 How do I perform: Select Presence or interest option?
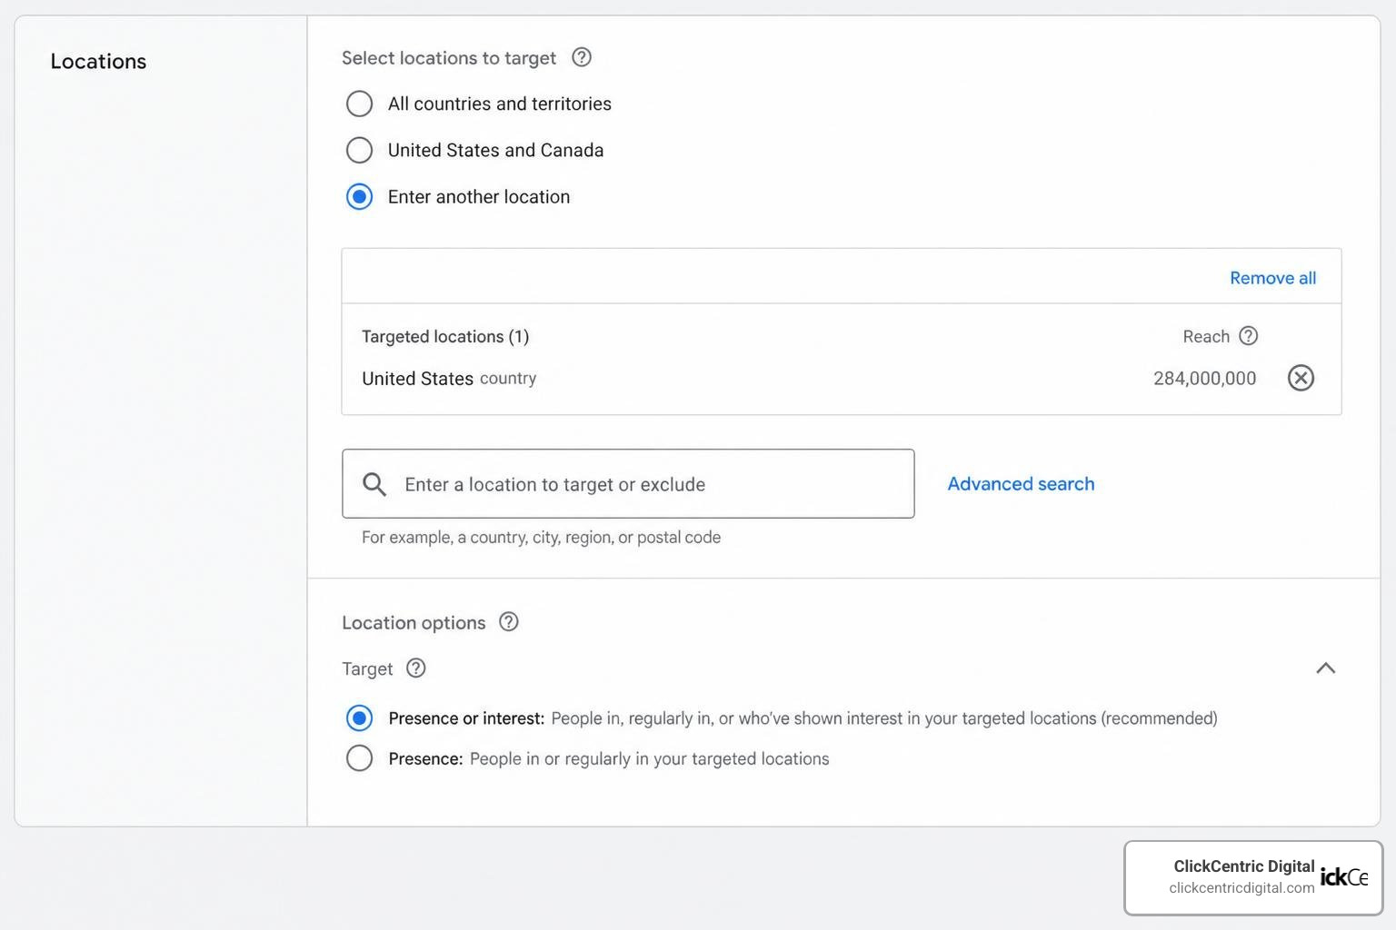click(x=359, y=718)
